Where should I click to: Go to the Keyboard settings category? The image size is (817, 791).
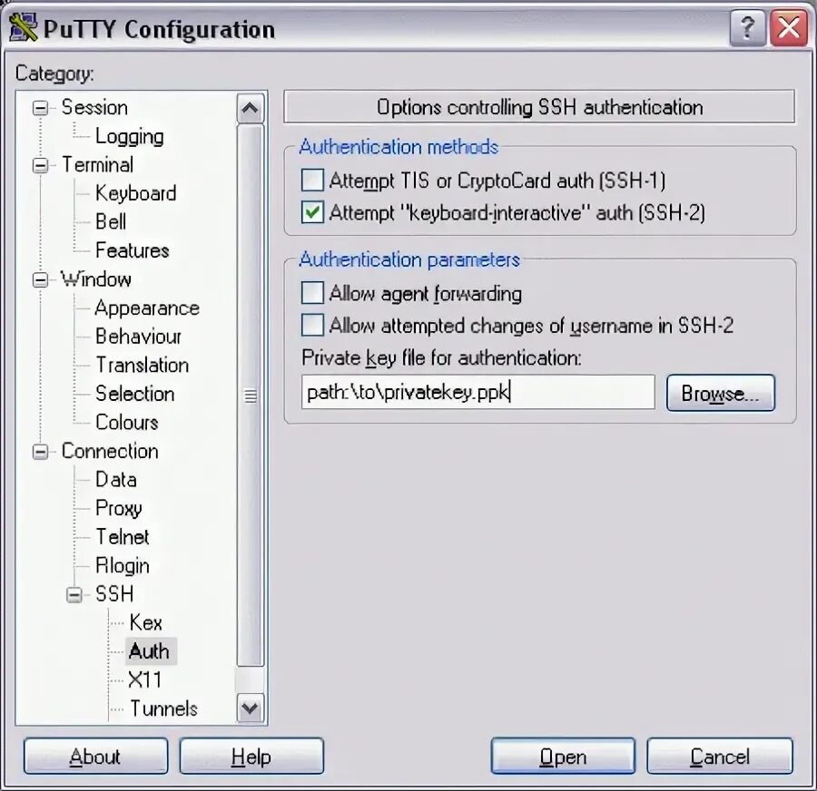(x=135, y=193)
